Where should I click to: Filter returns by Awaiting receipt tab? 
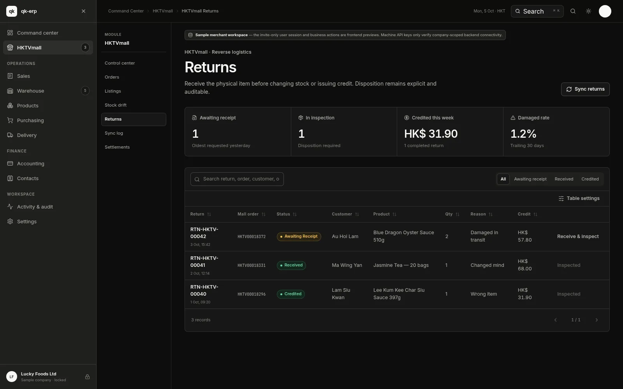tap(530, 179)
